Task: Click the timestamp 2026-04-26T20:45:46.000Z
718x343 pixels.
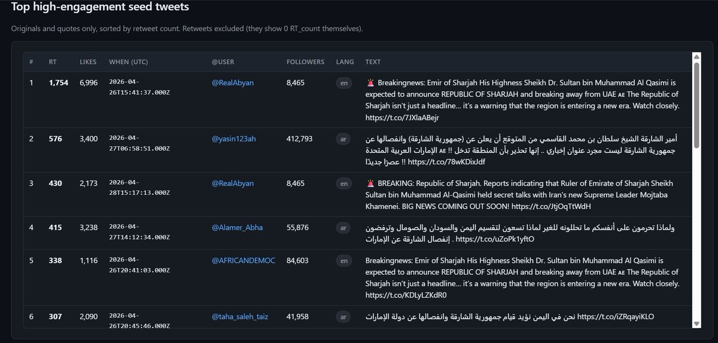Action: tap(139, 320)
